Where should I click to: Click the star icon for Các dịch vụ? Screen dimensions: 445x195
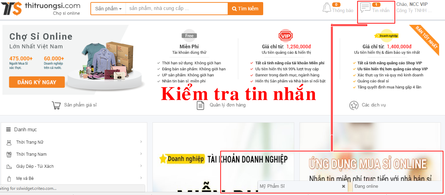coord(354,105)
